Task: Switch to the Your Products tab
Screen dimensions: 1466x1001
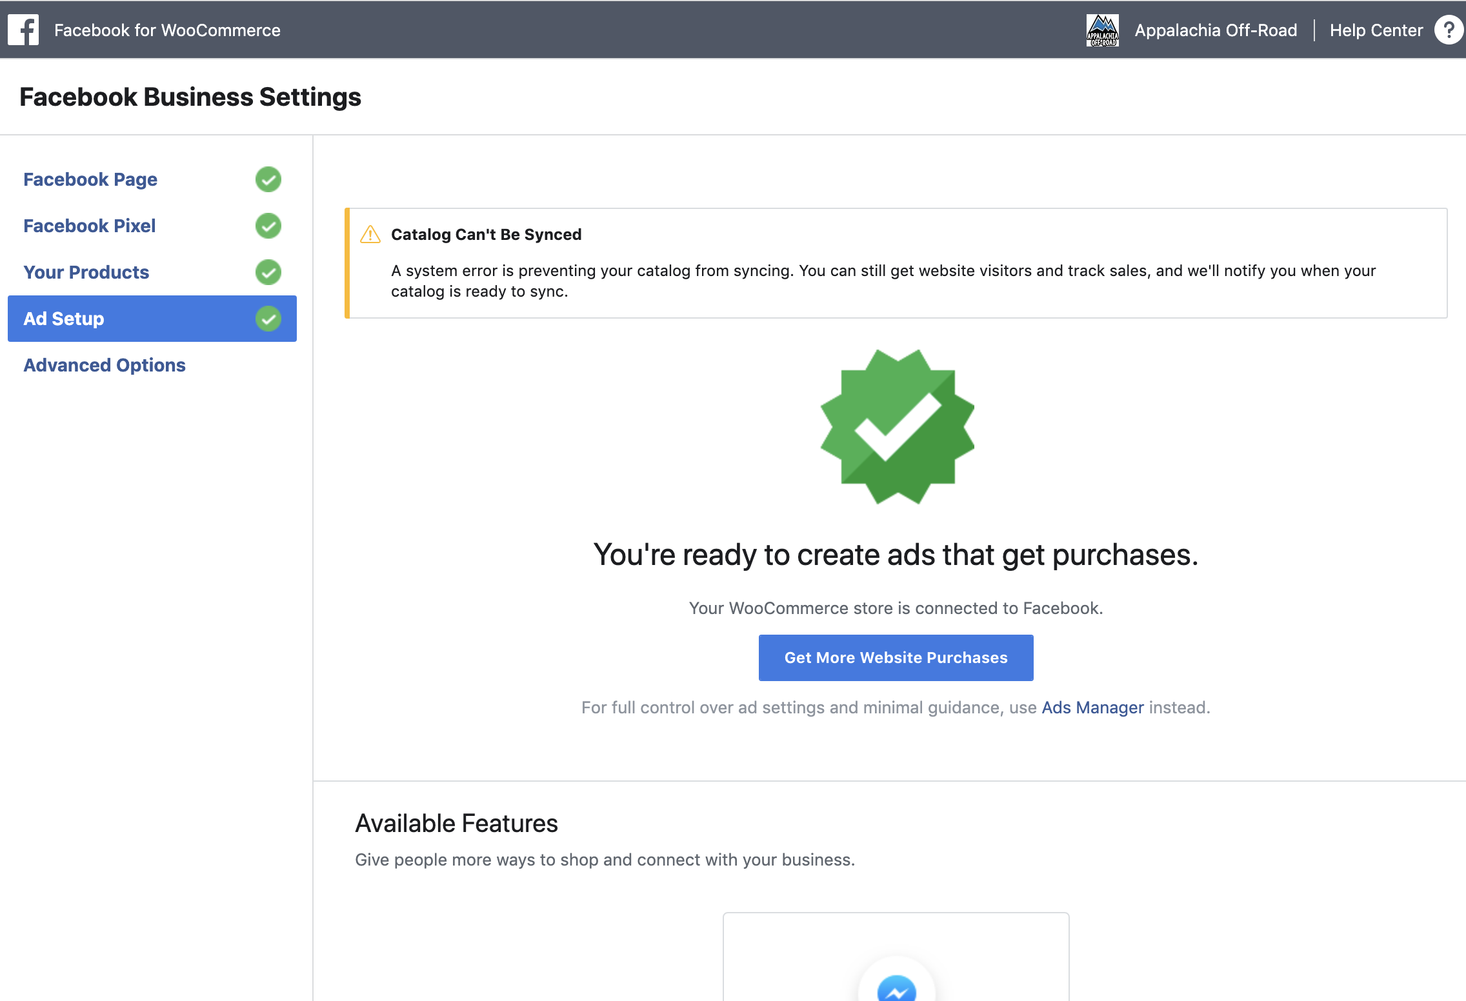Action: 152,272
